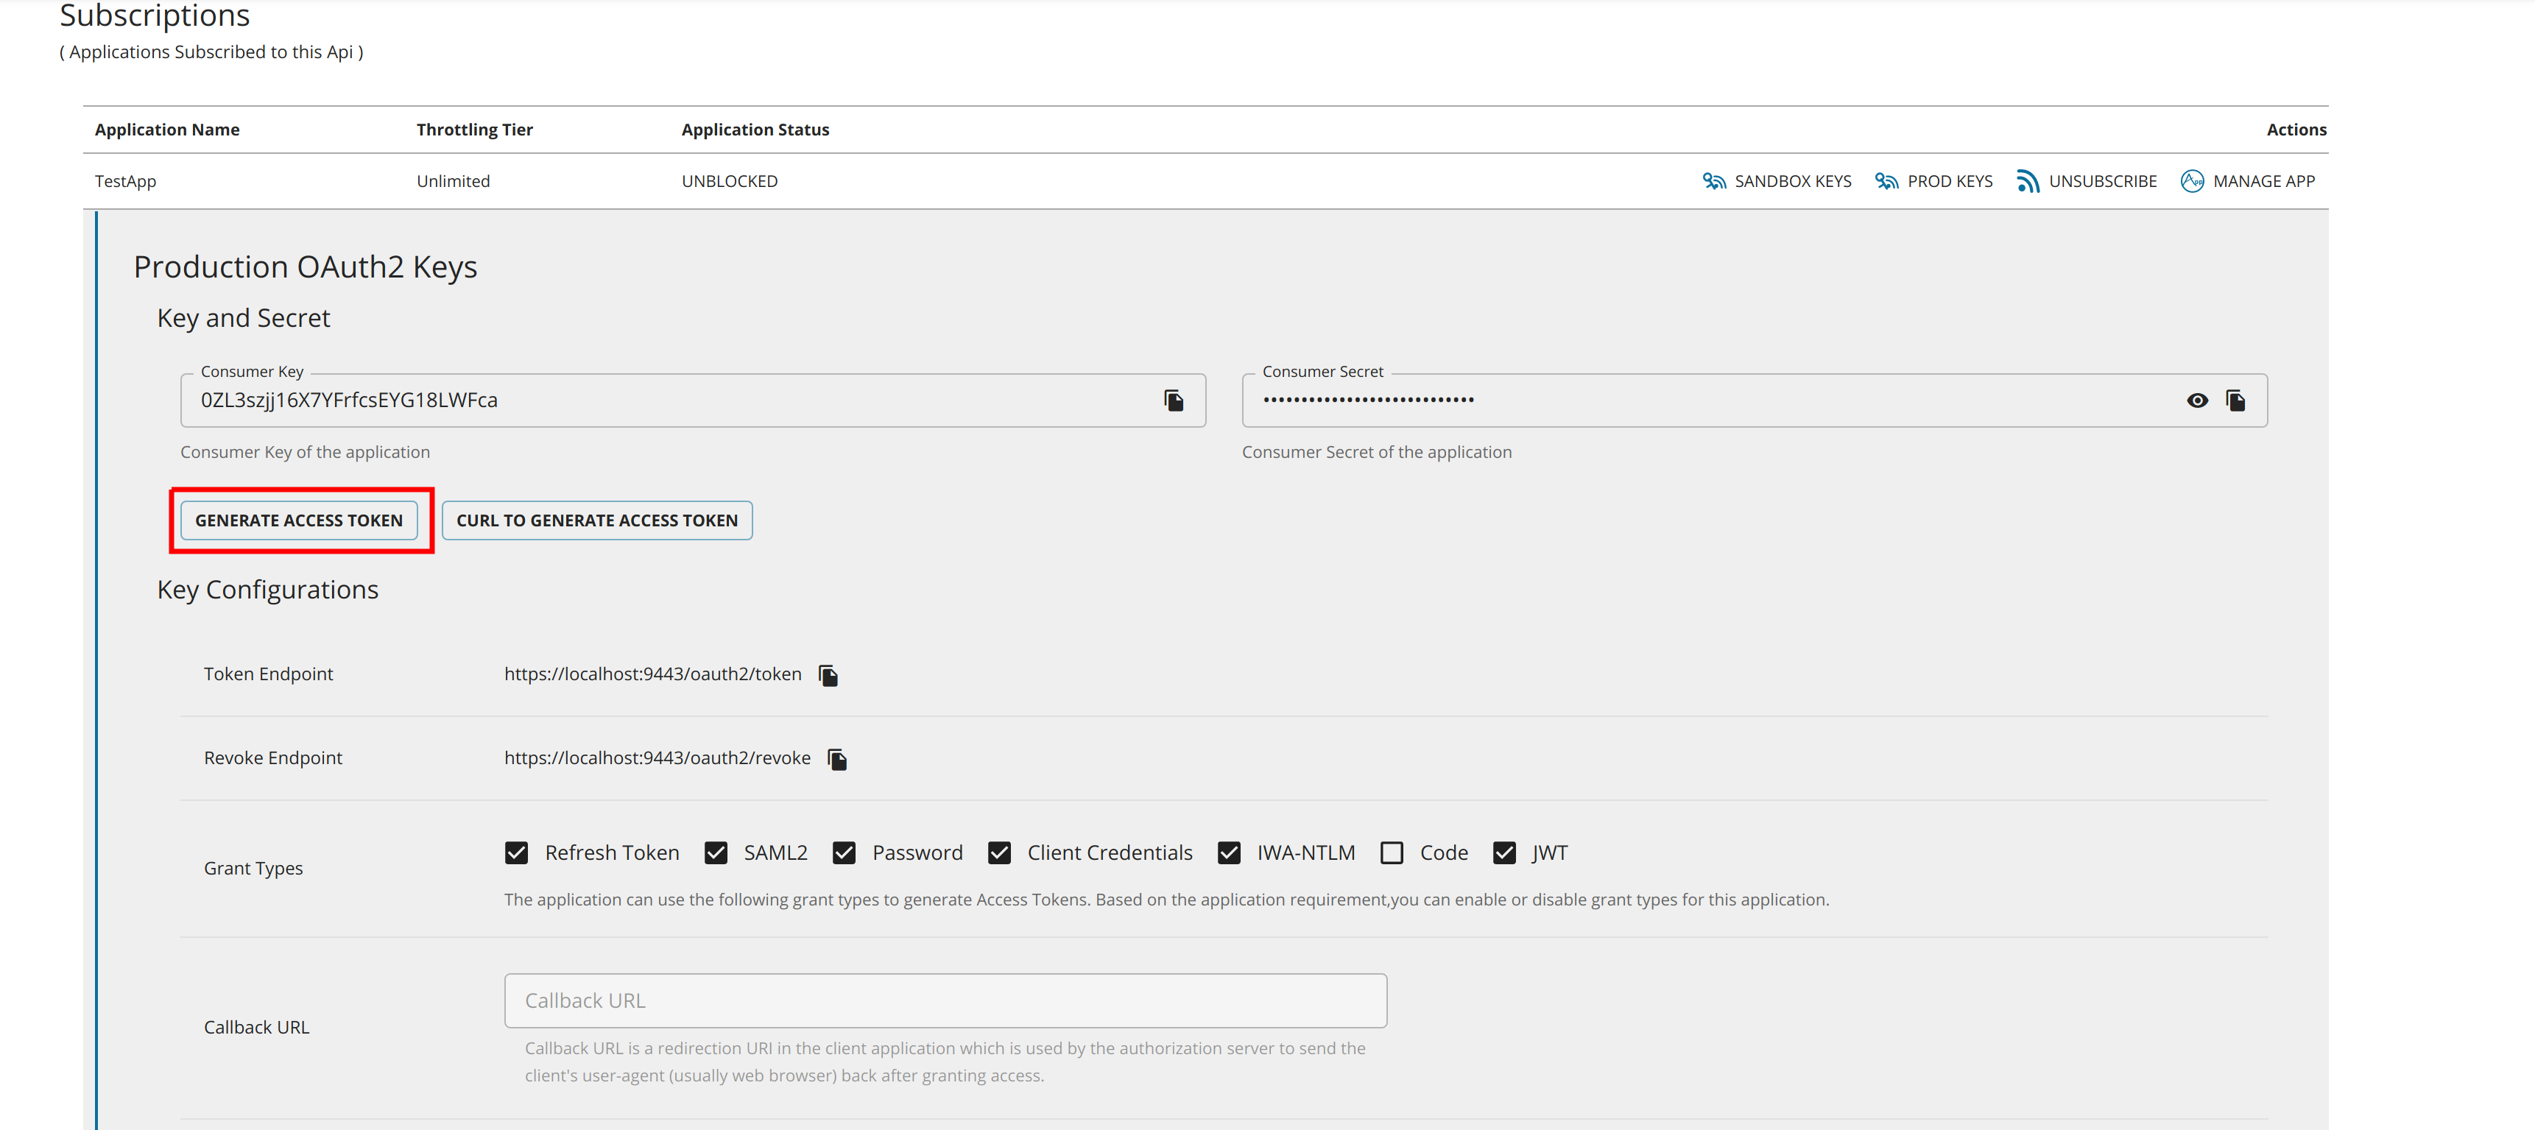Click Curl to Generate Access Token
This screenshot has width=2535, height=1130.
596,520
